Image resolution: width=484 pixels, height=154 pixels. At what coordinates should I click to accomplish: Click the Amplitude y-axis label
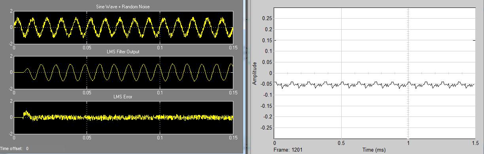(255, 73)
